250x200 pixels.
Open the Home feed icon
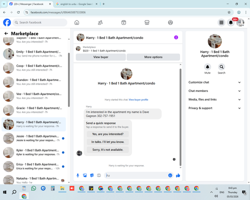pos(76,22)
